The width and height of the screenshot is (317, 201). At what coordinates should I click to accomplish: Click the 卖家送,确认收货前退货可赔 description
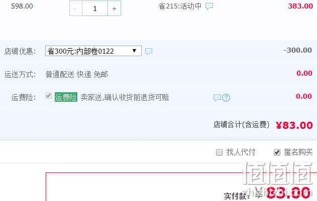(125, 97)
